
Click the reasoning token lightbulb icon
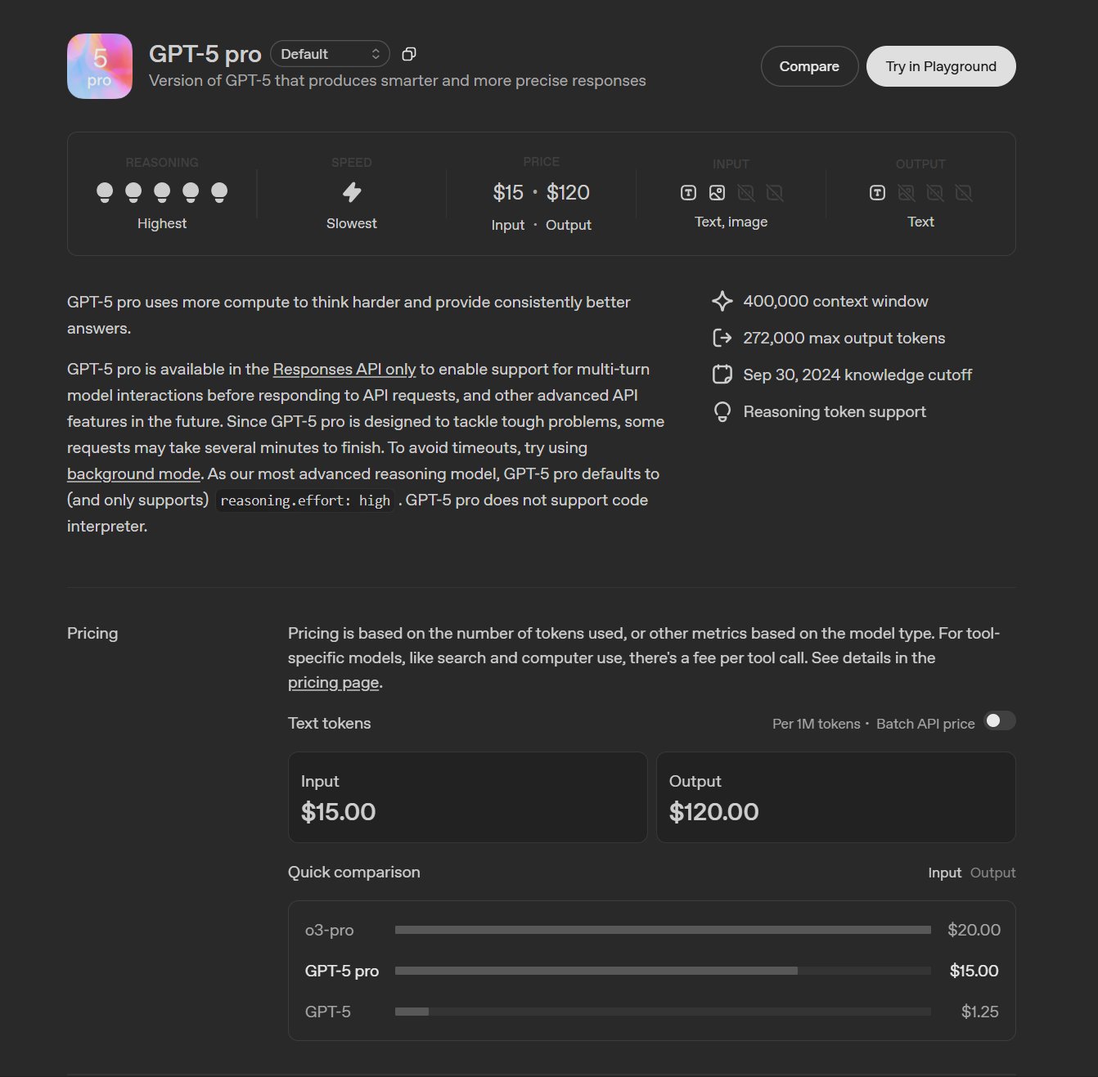click(722, 412)
